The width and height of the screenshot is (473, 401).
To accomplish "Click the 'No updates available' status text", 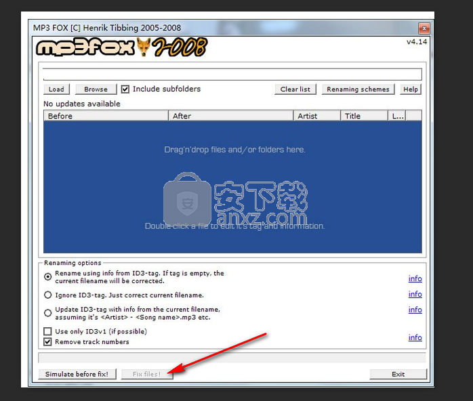I will (x=82, y=104).
